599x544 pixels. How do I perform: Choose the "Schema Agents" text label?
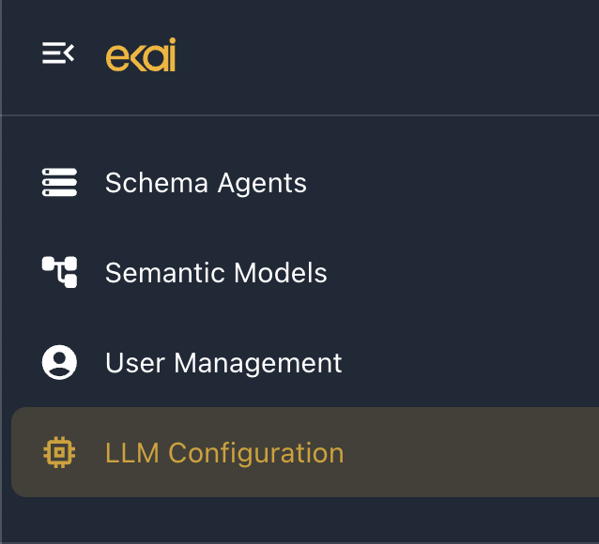click(206, 183)
